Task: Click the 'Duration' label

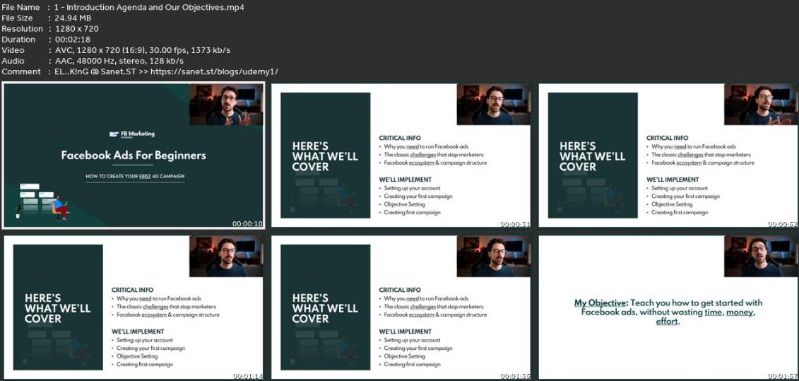Action: pos(18,40)
